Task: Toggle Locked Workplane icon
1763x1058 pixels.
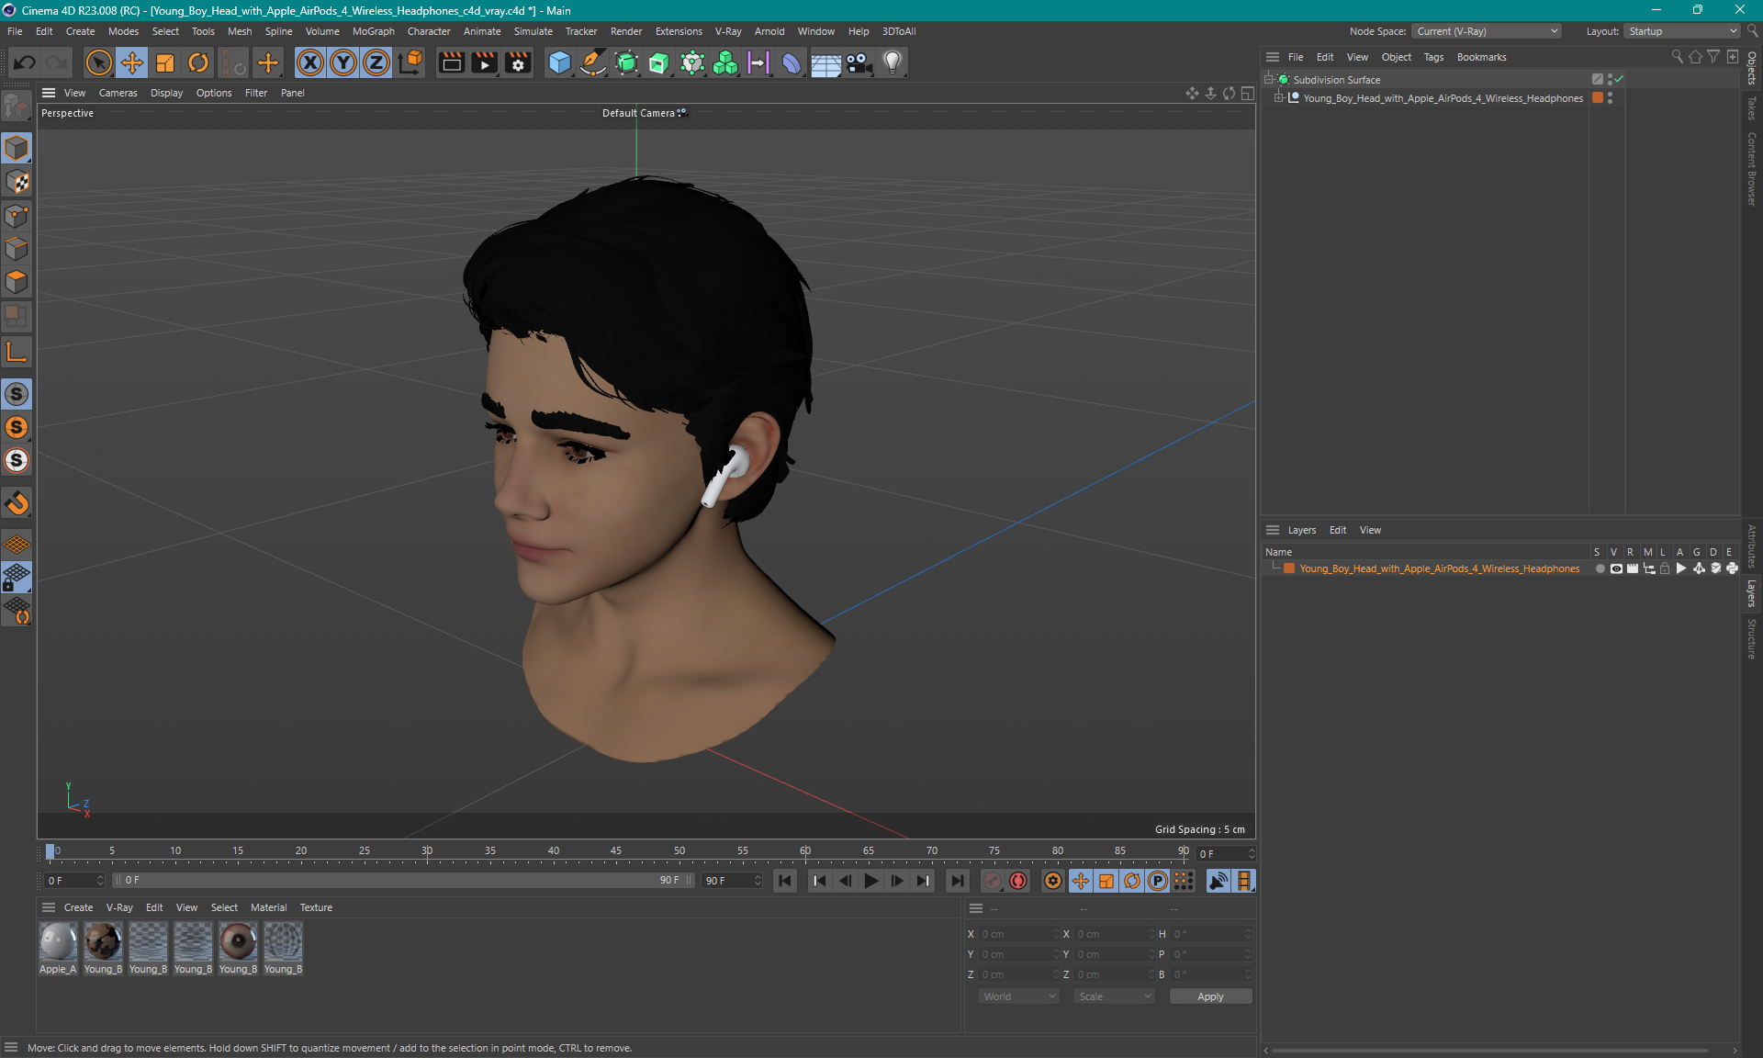Action: click(17, 577)
